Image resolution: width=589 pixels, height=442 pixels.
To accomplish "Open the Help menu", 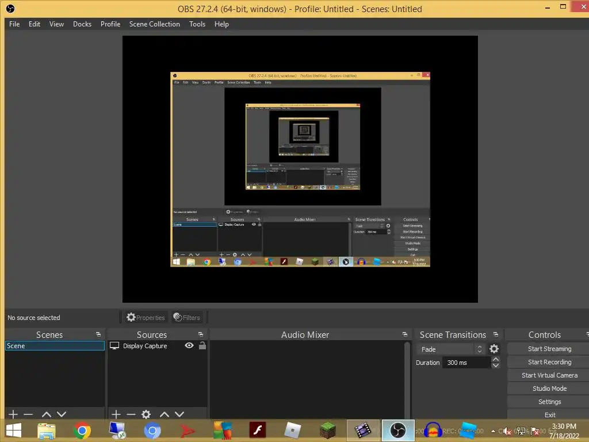I will [221, 24].
